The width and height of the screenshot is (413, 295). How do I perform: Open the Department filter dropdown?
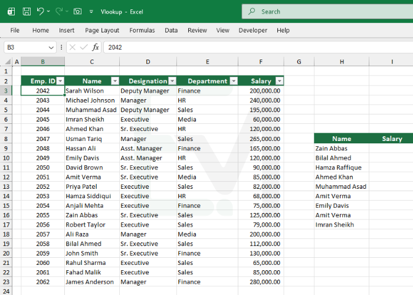tap(234, 81)
